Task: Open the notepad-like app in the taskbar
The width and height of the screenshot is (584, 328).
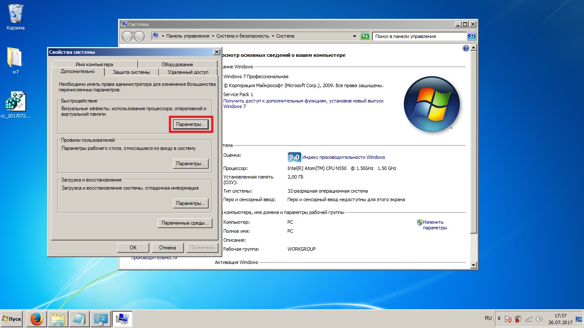Action: (x=80, y=319)
